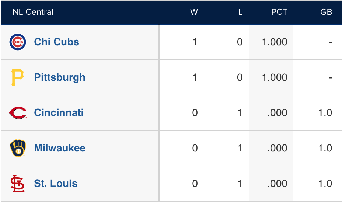The height and width of the screenshot is (202, 342).
Task: Select the NL Central division header
Action: (33, 12)
